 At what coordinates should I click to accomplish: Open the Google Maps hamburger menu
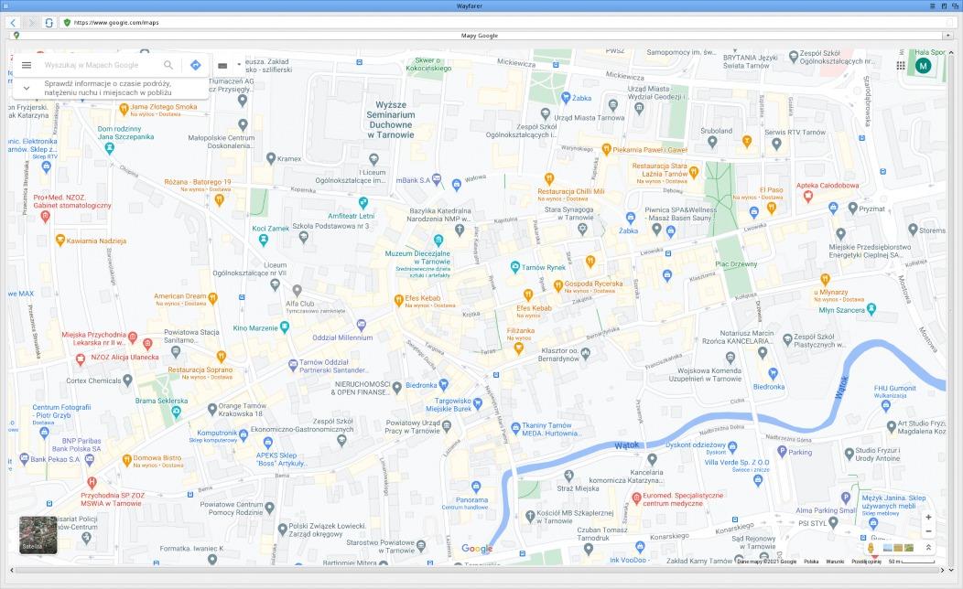tap(27, 65)
